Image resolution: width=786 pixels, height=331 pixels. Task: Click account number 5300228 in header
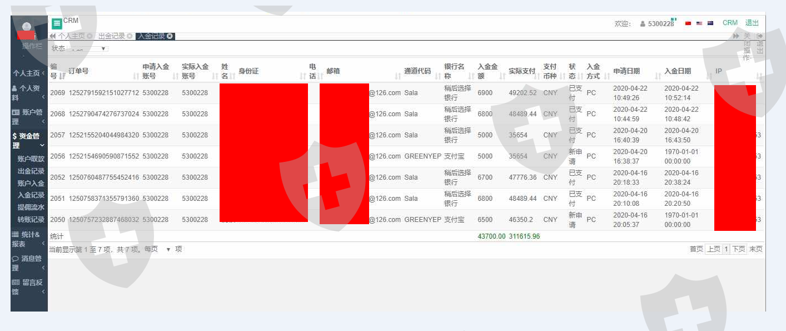(661, 24)
